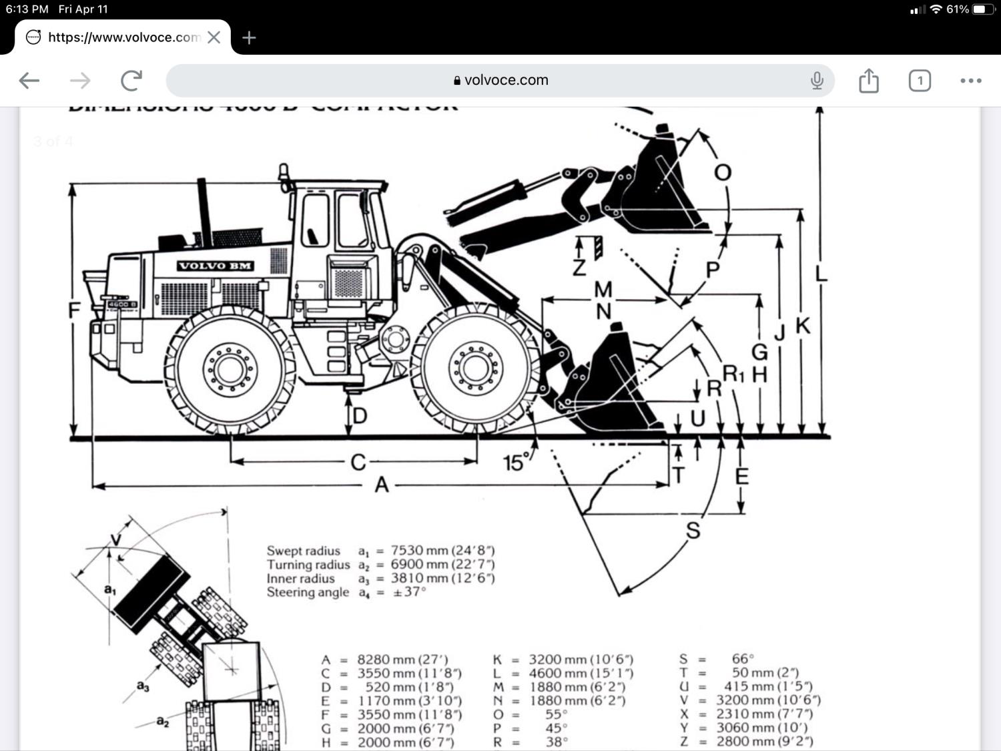
Task: Tap the lock icon beside the URL
Action: pos(457,81)
